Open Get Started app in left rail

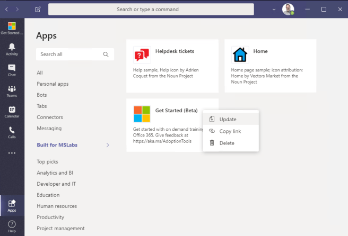12,29
